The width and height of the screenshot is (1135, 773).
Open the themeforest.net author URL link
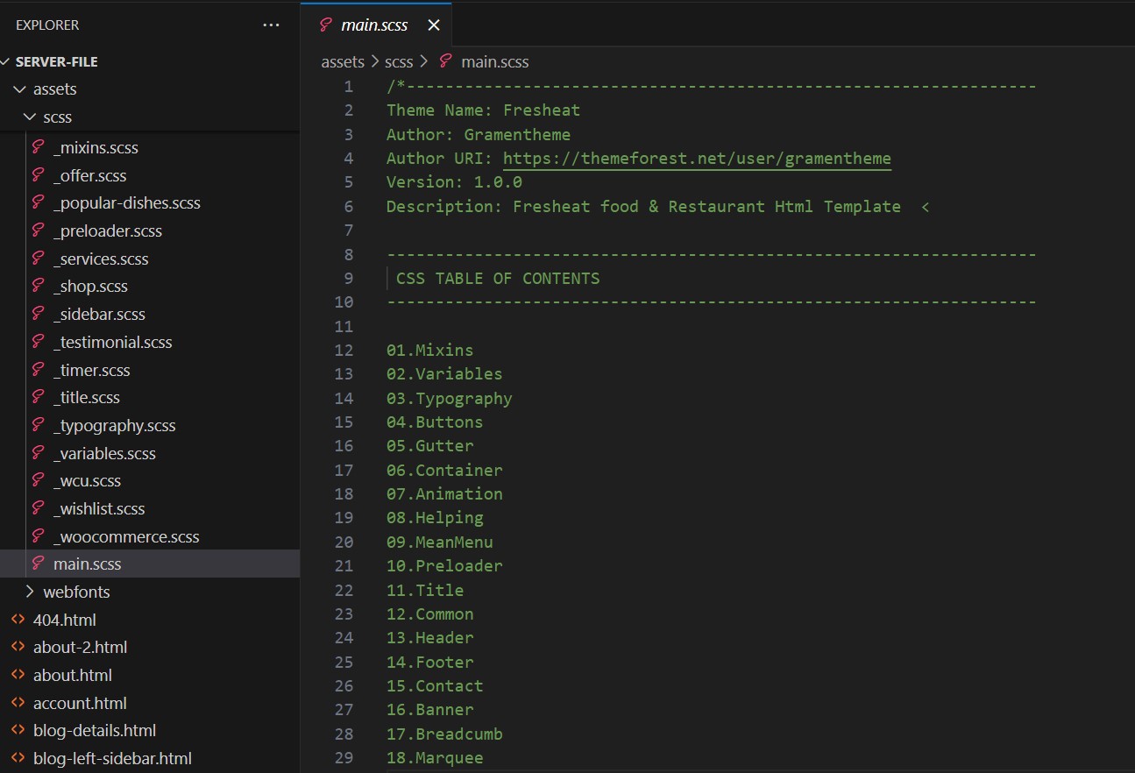click(x=697, y=159)
